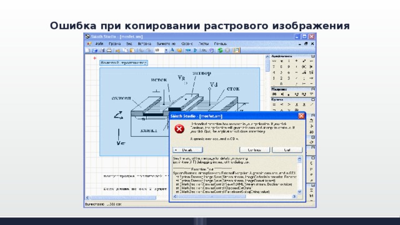Image resolution: width=400 pixels, height=225 pixels.
Task: Click plus sign in Arithmetic panel
Action: (x=296, y=61)
